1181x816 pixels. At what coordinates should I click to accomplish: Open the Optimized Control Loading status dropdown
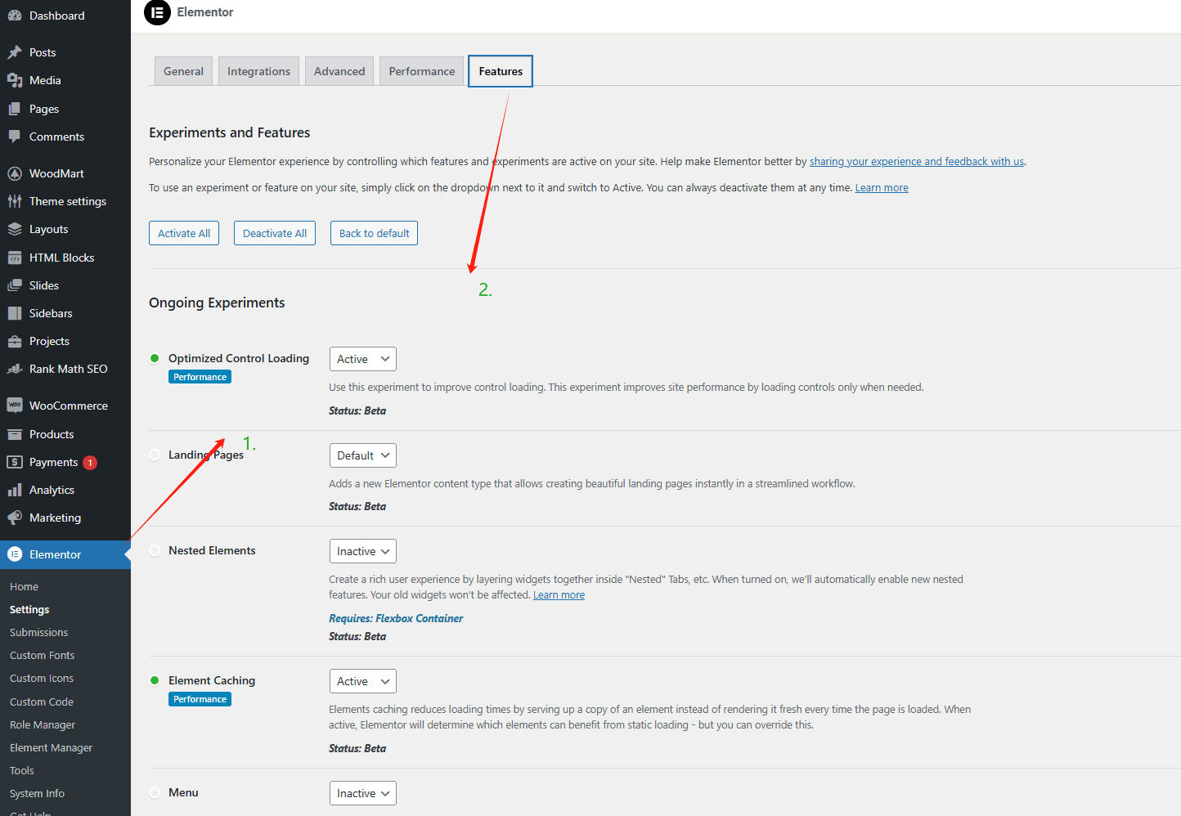[x=363, y=359]
